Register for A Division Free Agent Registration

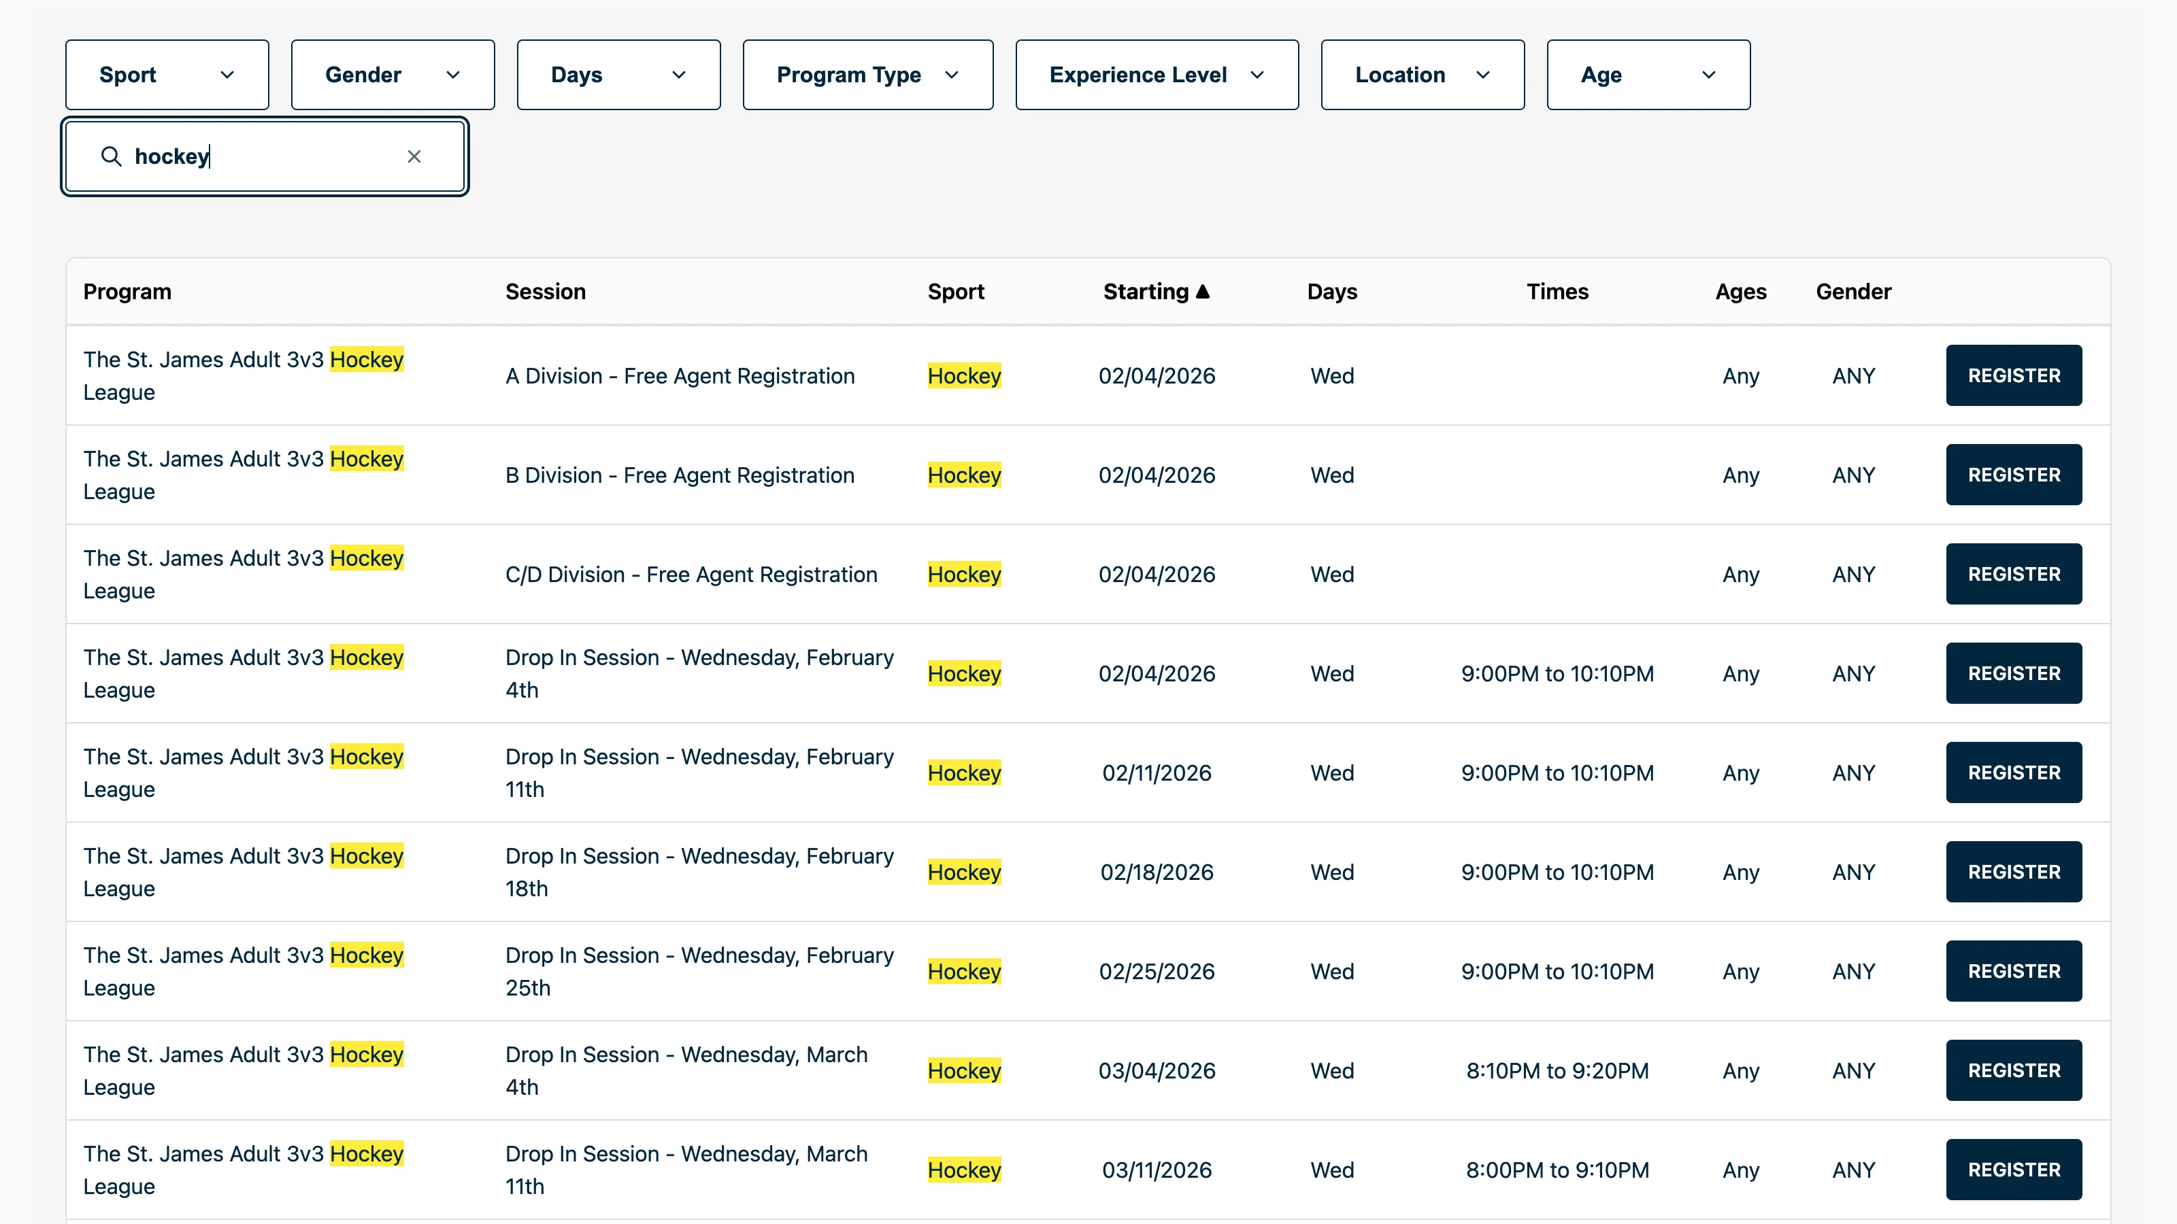[2013, 375]
